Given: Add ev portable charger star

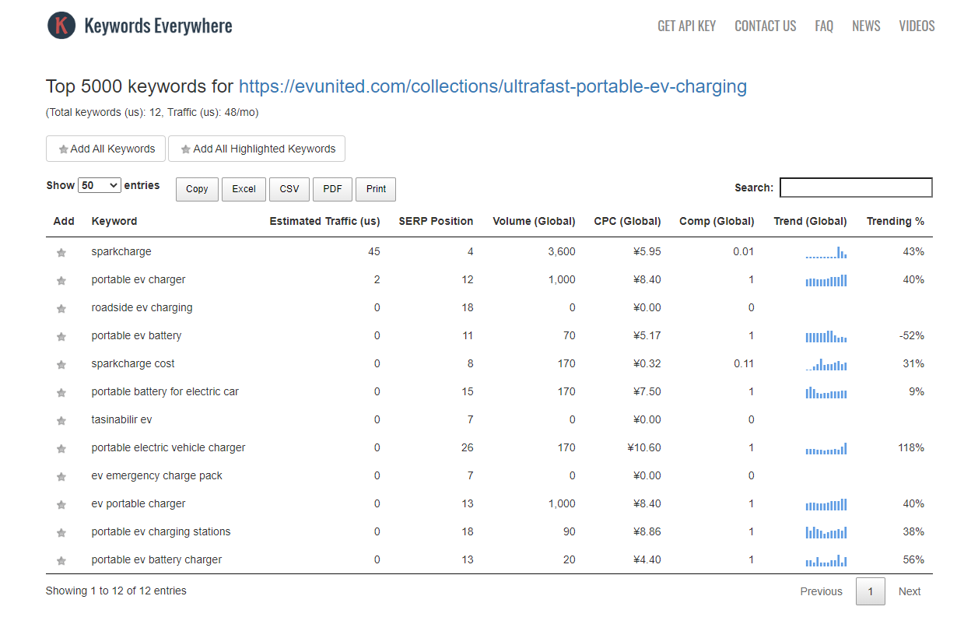Looking at the screenshot, I should pos(61,505).
